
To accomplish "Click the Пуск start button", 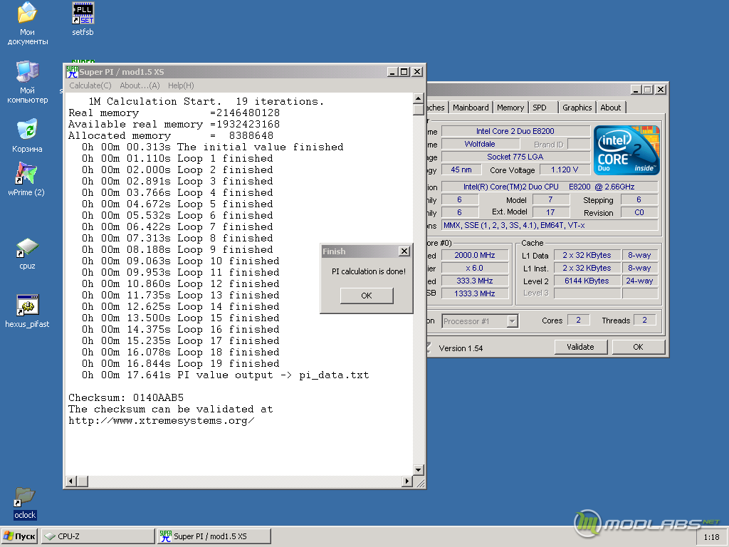I will 19,536.
